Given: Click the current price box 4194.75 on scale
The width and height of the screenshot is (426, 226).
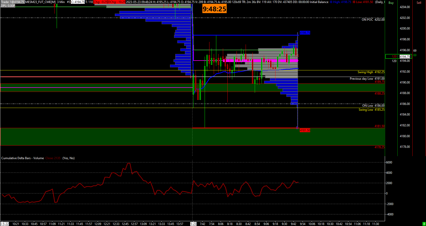Looking at the screenshot, I should 405,57.
